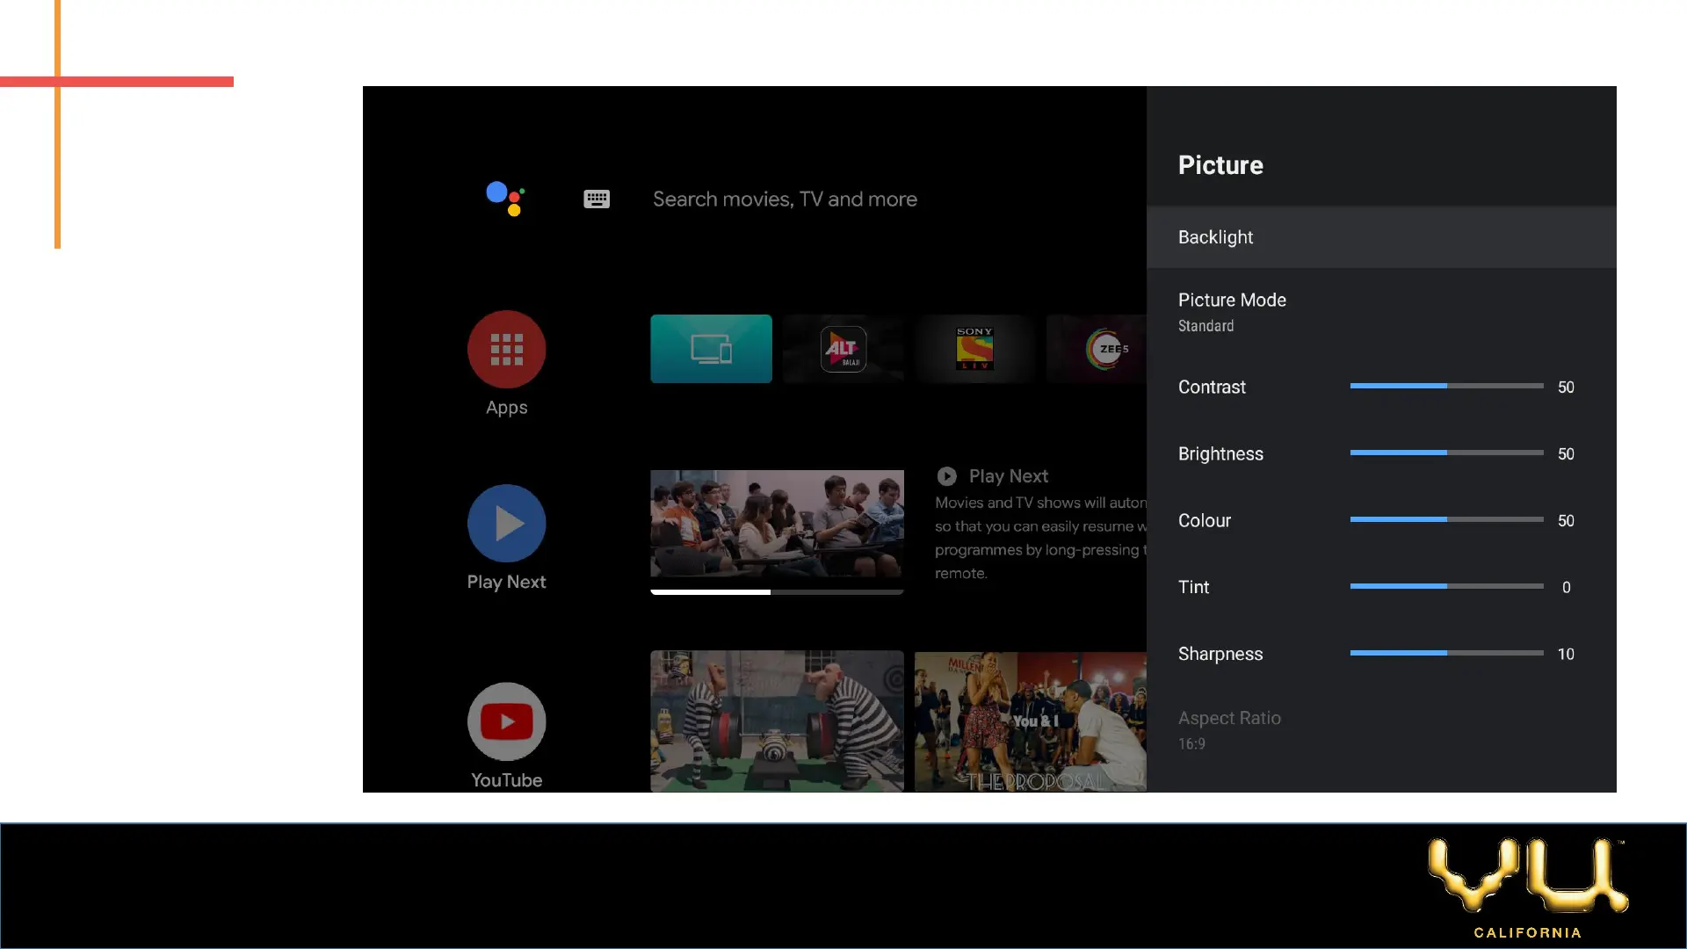The width and height of the screenshot is (1687, 949).
Task: Click the Google Assistant icon
Action: pyautogui.click(x=505, y=199)
